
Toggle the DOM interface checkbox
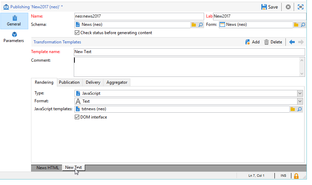77,117
